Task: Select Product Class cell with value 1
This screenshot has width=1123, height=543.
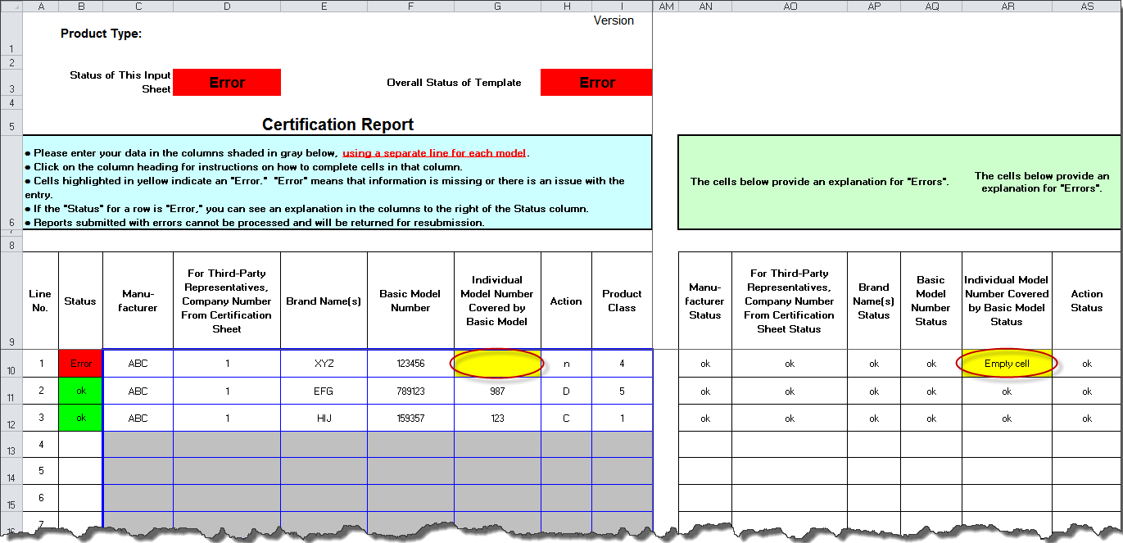Action: 622,419
